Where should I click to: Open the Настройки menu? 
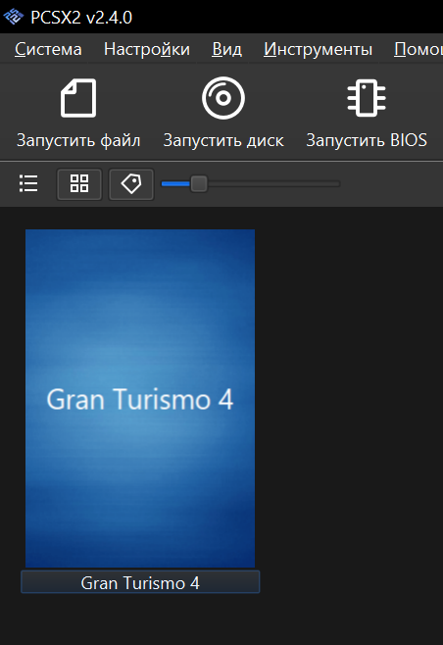tap(147, 49)
